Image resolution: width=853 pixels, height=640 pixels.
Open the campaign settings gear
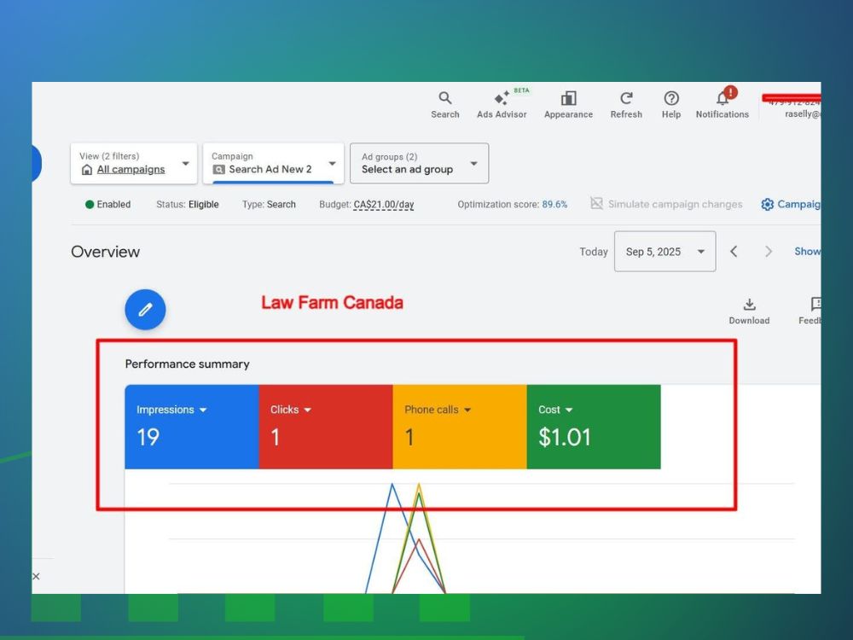[x=767, y=204]
